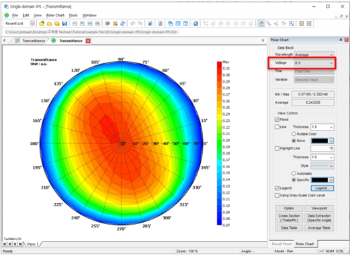Open the Polar Chart menu
The height and width of the screenshot is (255, 350).
(x=55, y=15)
